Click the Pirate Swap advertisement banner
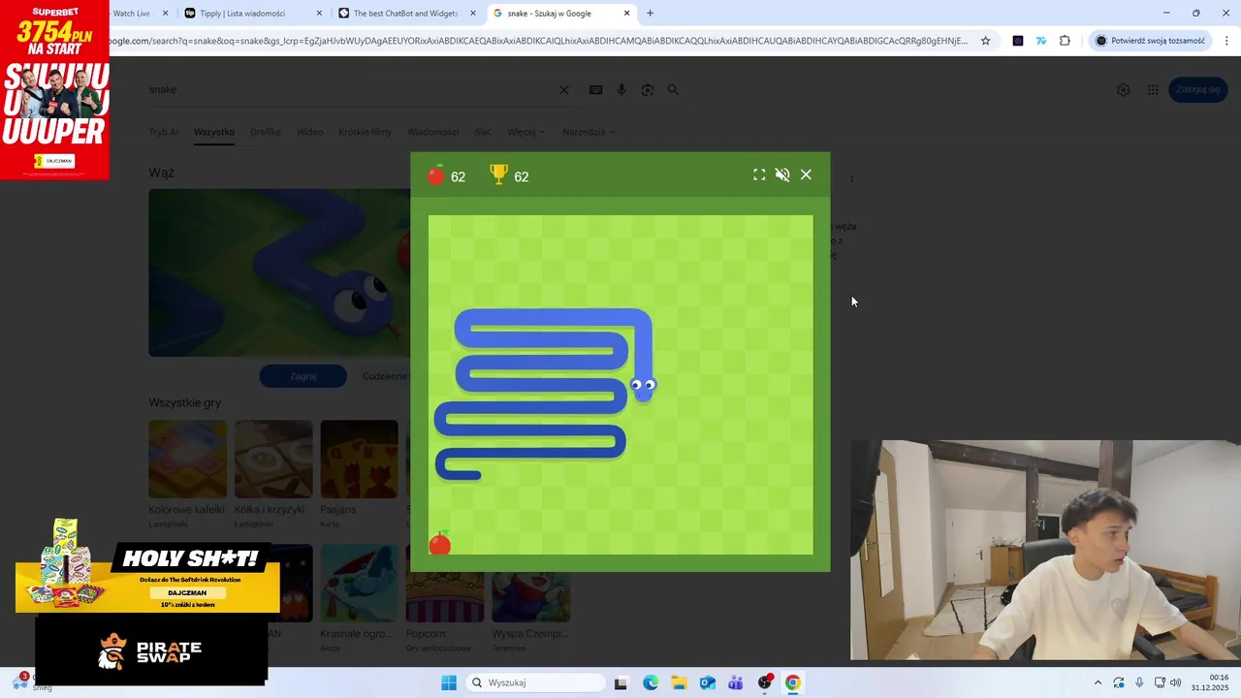The image size is (1241, 698). [151, 650]
